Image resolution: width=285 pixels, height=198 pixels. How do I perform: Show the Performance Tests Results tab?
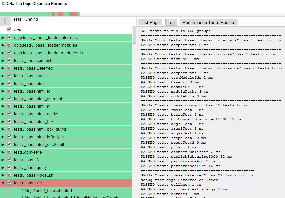pyautogui.click(x=209, y=22)
